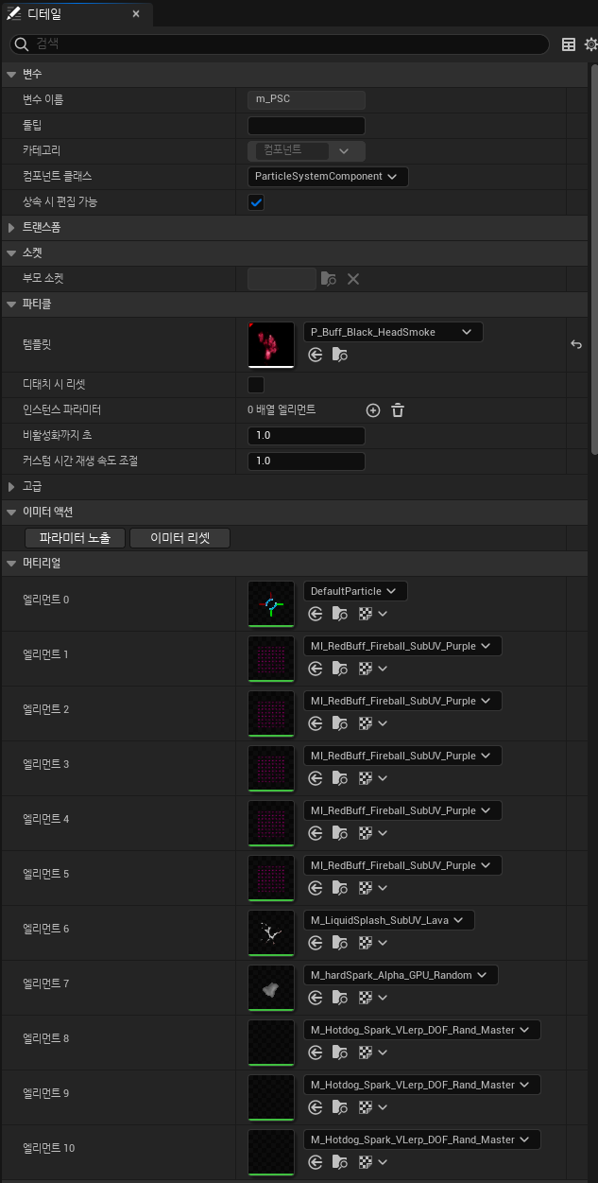The width and height of the screenshot is (598, 1183).
Task: Reset 템플릿 to default with the arrow icon
Action: (576, 345)
